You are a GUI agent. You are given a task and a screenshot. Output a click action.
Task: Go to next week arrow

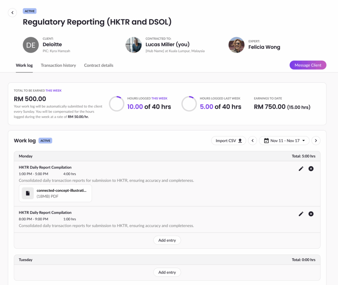[316, 141]
